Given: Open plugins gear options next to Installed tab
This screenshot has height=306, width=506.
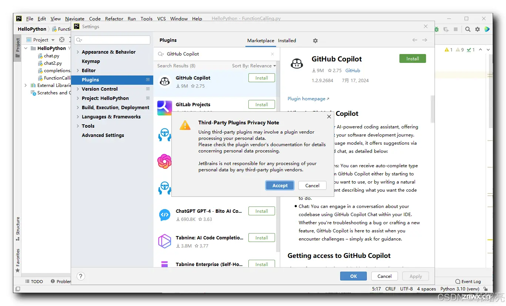Looking at the screenshot, I should point(315,41).
